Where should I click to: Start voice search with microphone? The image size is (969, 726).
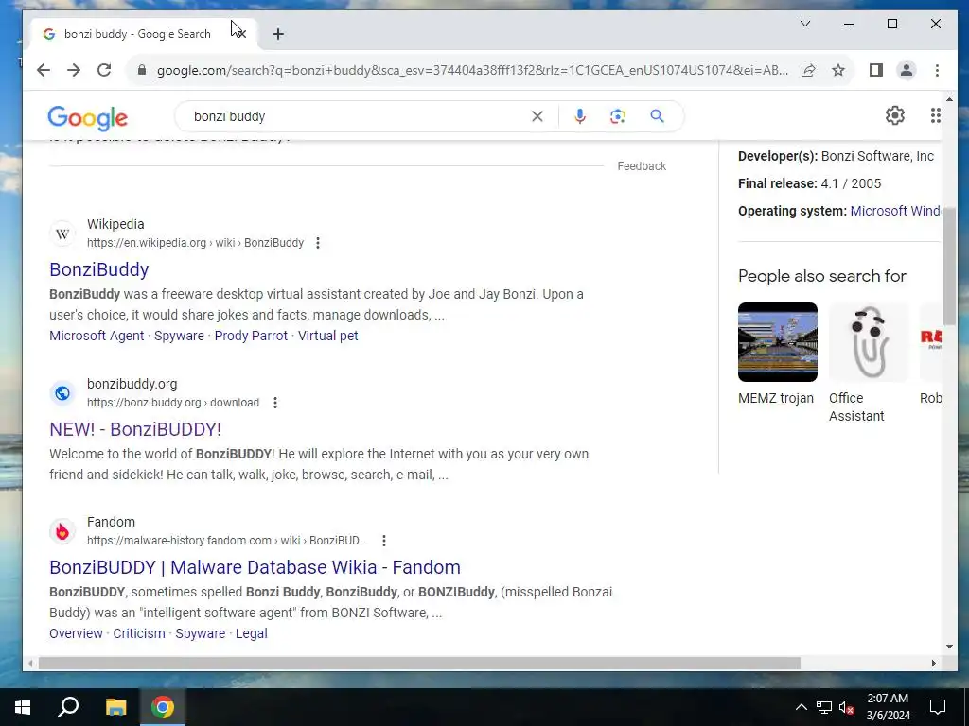(580, 116)
